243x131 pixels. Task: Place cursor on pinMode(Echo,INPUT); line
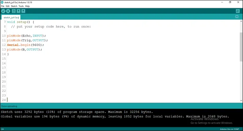(x=26, y=36)
